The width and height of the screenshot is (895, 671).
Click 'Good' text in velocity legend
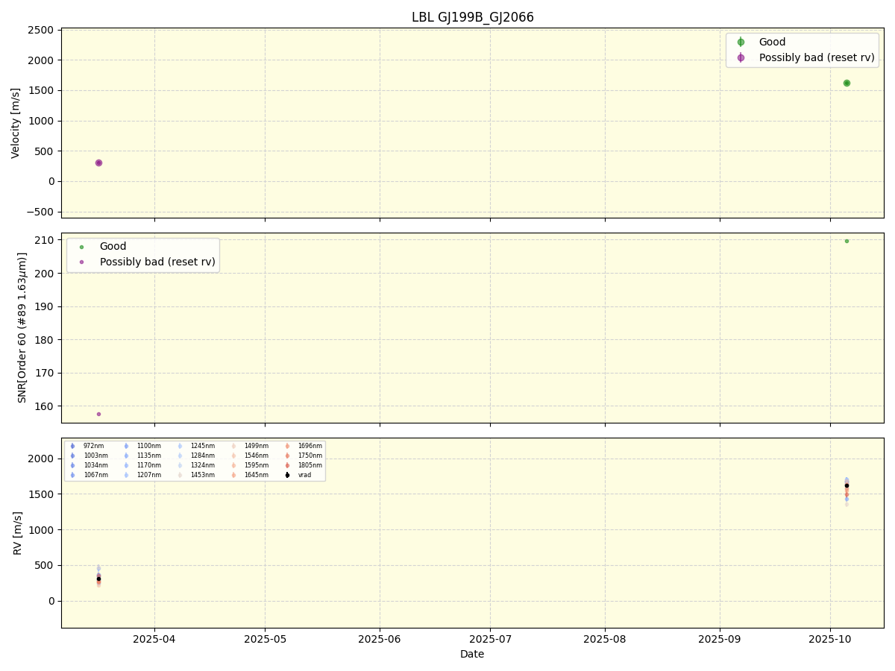(772, 42)
